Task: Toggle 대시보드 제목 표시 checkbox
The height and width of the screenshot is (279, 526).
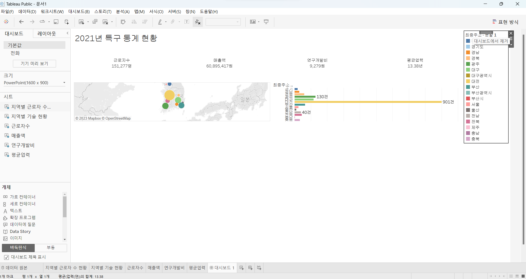Action: (x=7, y=257)
